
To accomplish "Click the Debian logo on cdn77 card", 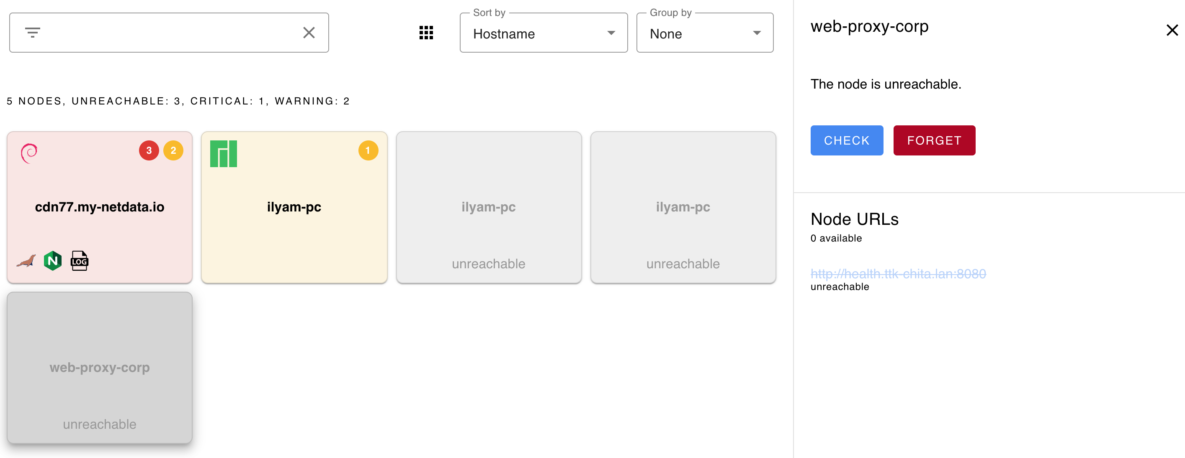I will coord(29,153).
